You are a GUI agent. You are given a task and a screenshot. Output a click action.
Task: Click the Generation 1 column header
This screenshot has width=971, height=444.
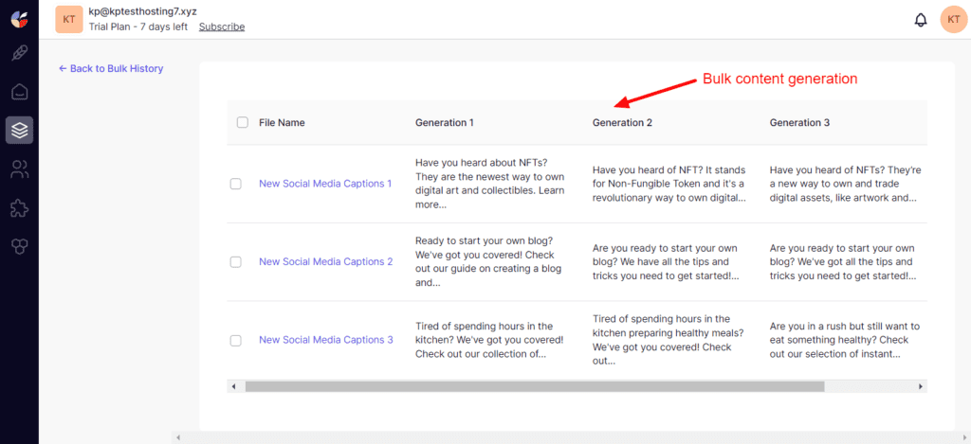click(x=445, y=122)
